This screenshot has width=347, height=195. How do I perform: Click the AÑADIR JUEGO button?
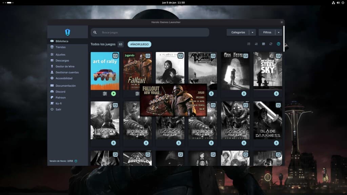(139, 44)
